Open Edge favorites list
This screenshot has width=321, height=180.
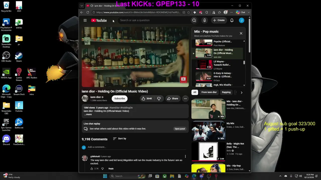point(219,12)
